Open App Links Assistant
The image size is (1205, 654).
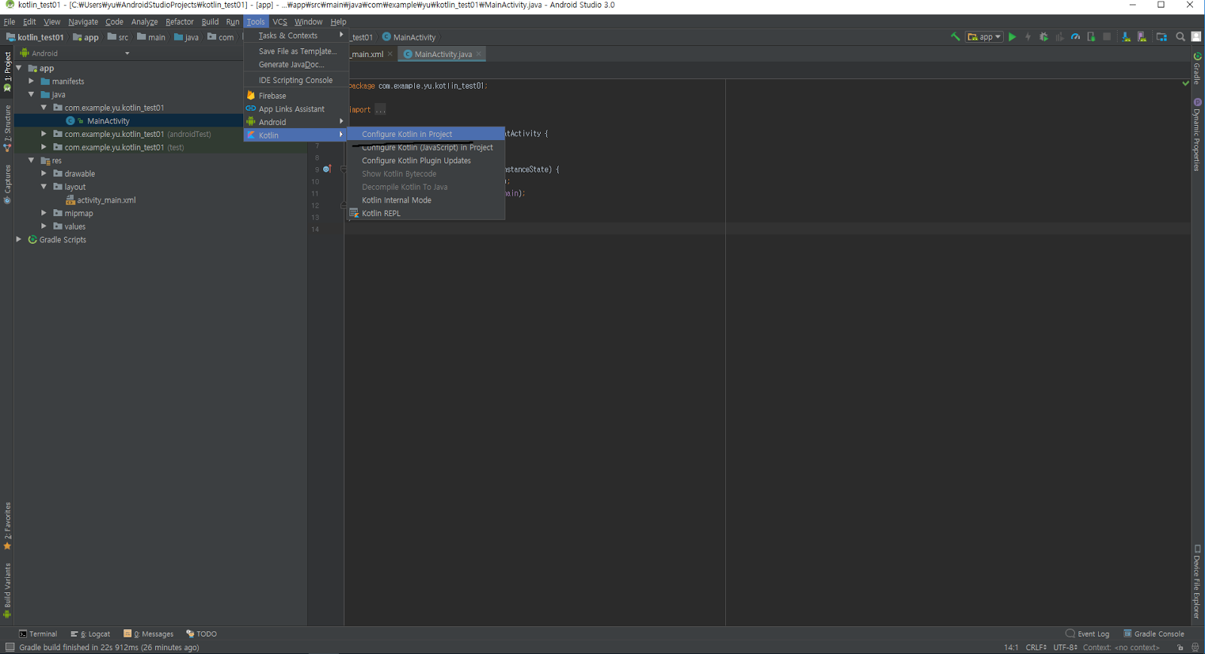pos(296,109)
